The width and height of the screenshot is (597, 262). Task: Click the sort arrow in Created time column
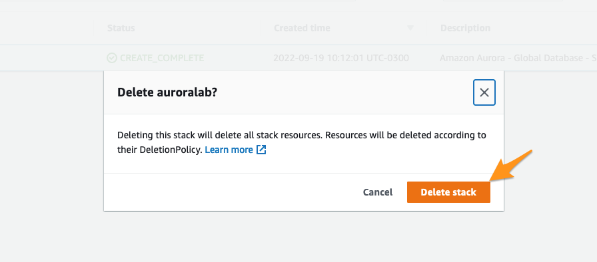click(410, 28)
